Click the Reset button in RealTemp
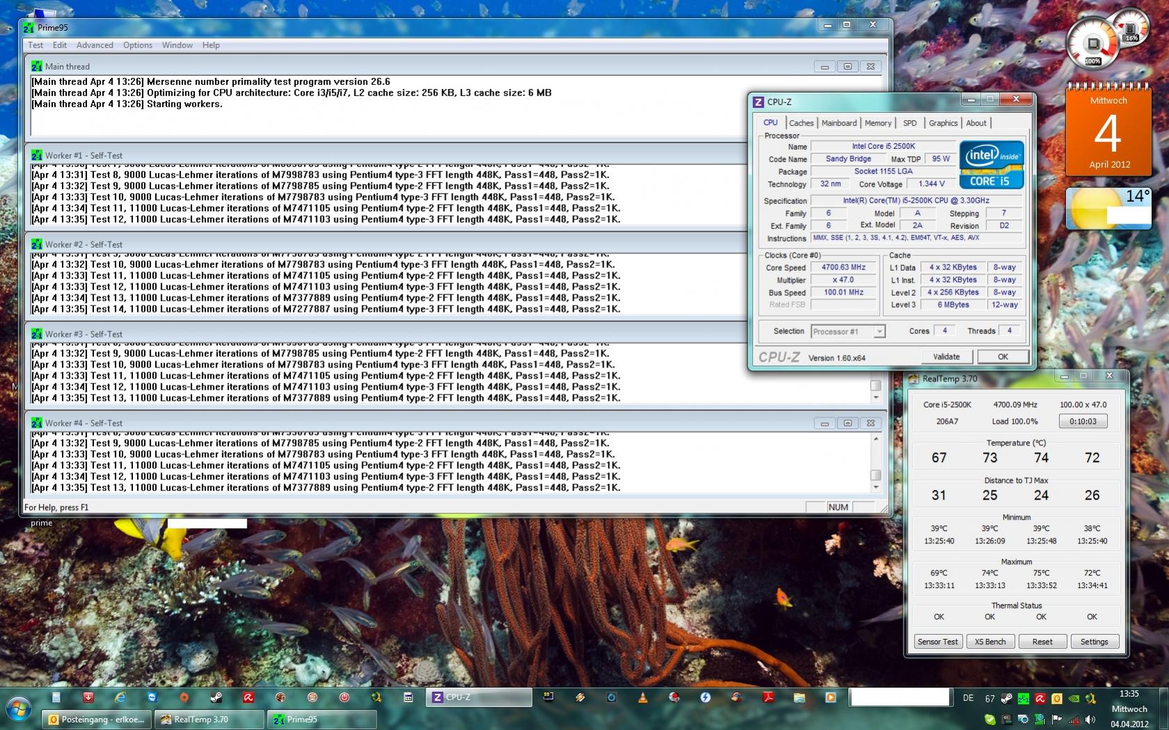 point(1042,642)
